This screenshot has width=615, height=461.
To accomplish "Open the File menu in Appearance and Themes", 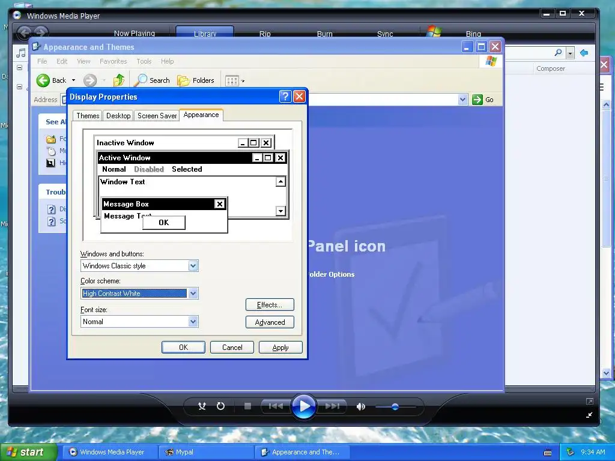I will (x=42, y=61).
